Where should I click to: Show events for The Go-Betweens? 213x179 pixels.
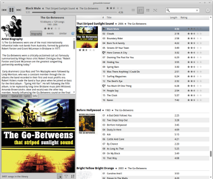coord(50,33)
